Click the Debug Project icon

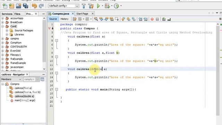pyautogui.click(x=107, y=6)
